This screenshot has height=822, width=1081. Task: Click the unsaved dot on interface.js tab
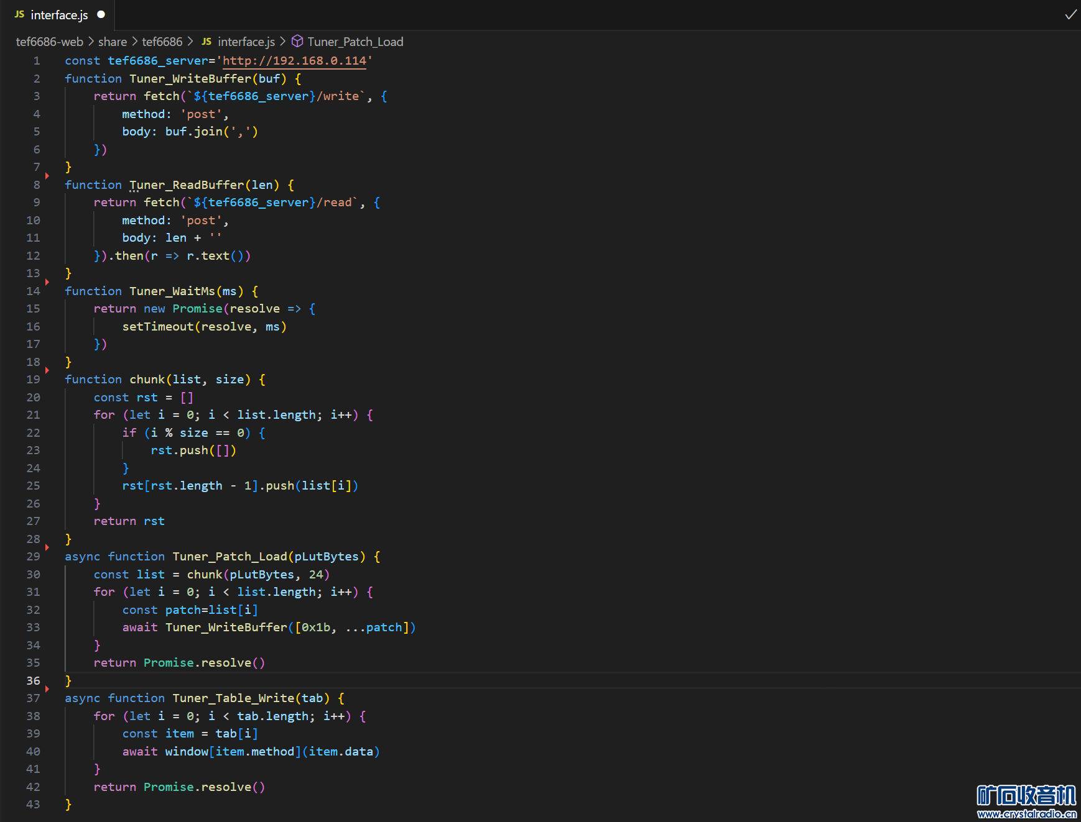pos(101,14)
